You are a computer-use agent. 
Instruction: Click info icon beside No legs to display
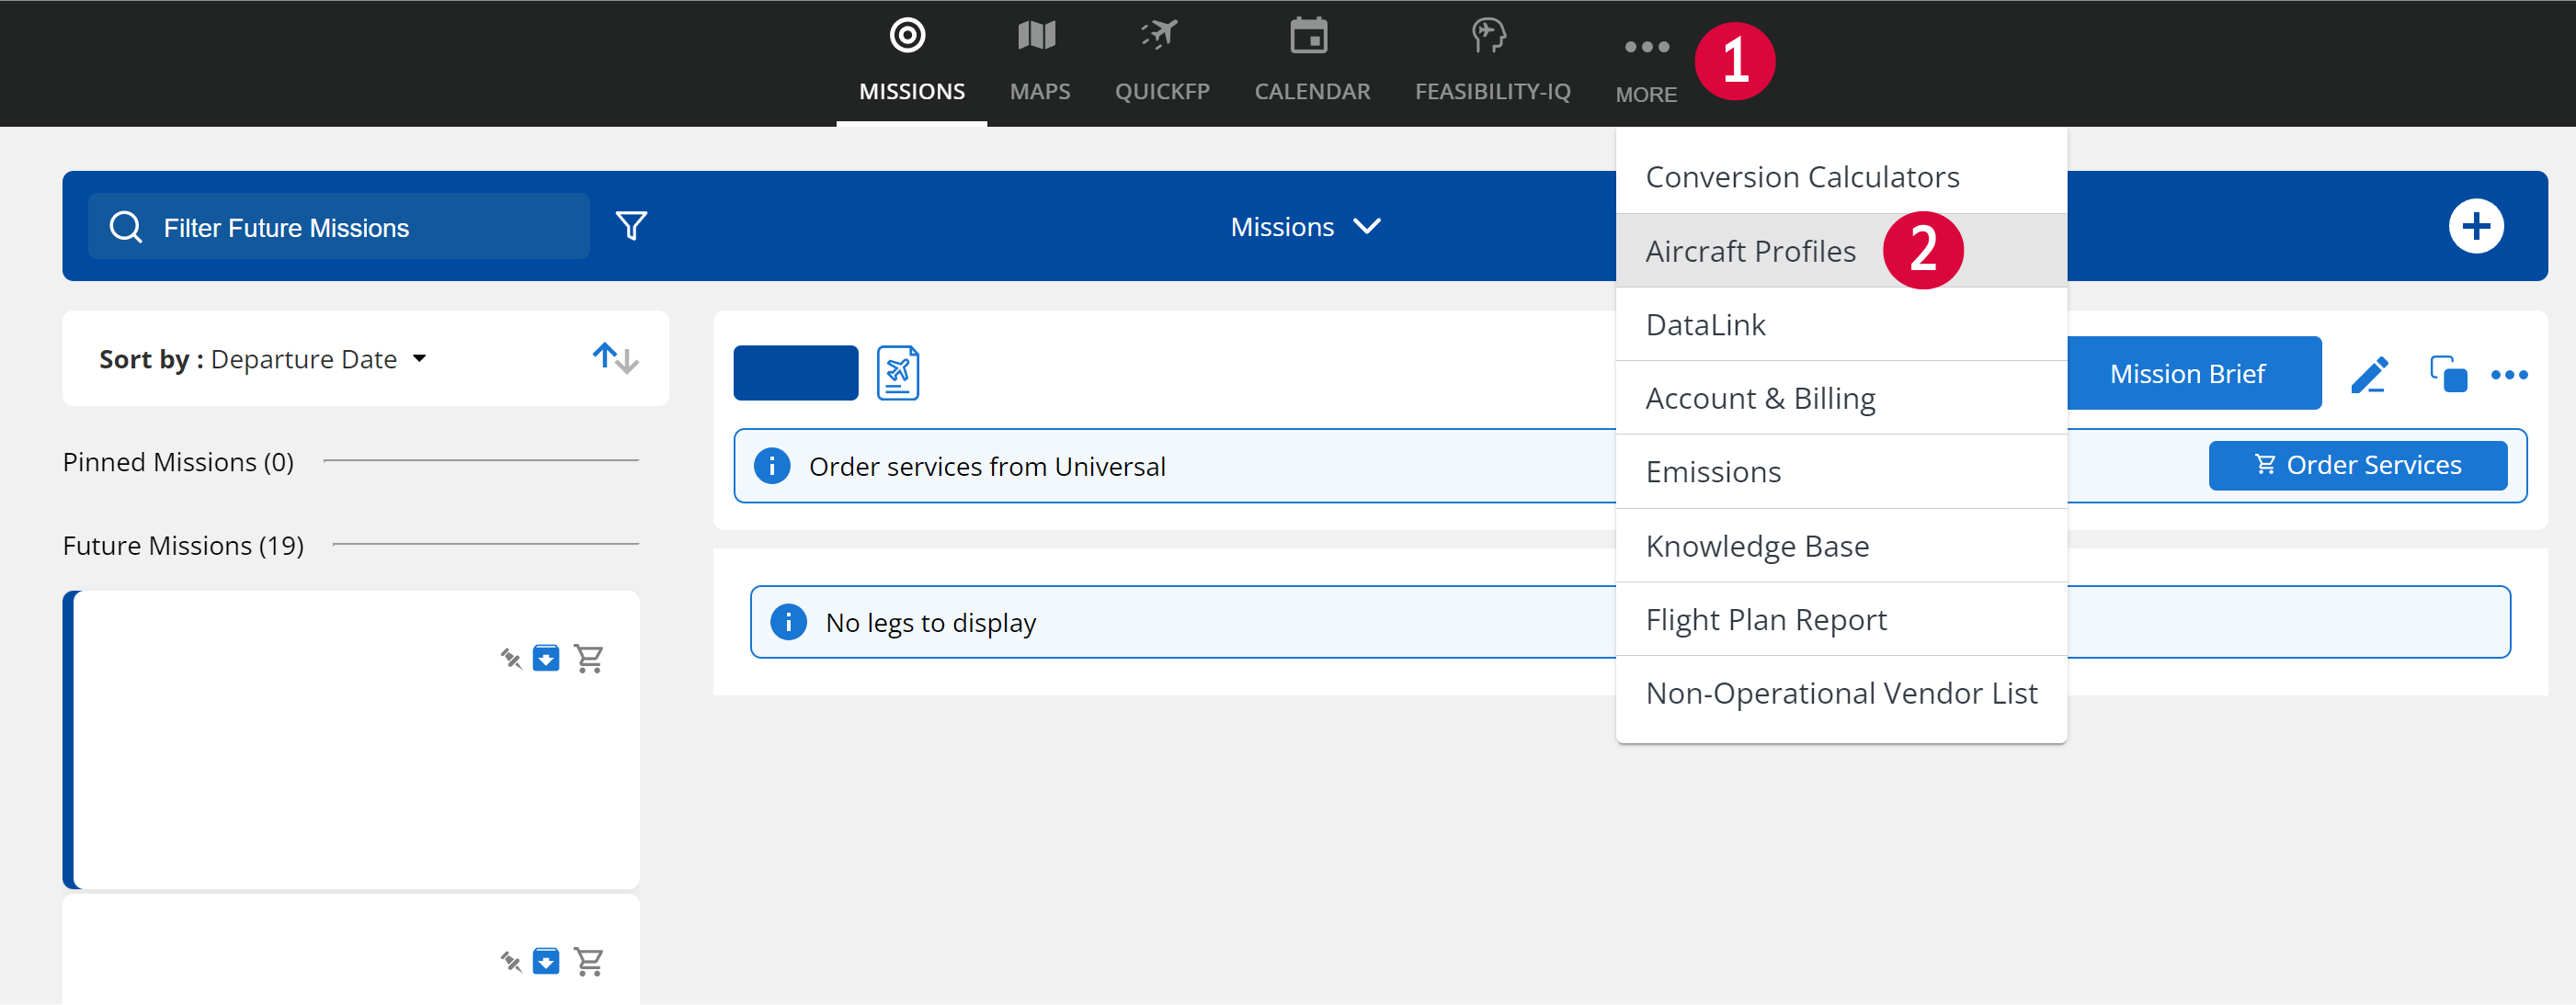click(788, 622)
